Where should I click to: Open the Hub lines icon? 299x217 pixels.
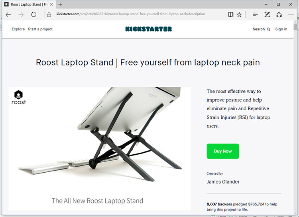point(255,14)
